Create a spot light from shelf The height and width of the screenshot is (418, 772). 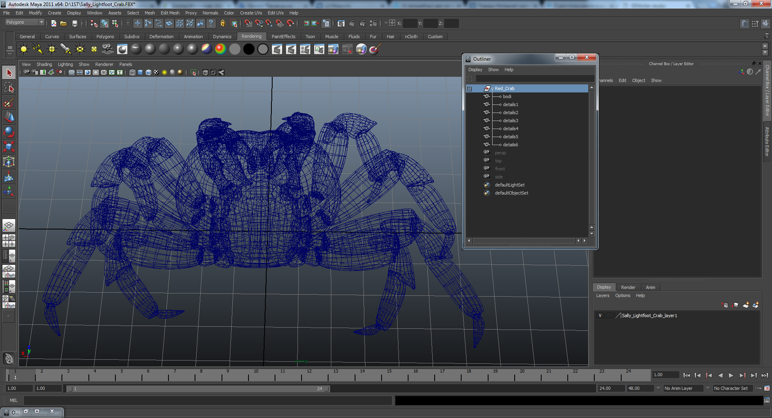[66, 49]
